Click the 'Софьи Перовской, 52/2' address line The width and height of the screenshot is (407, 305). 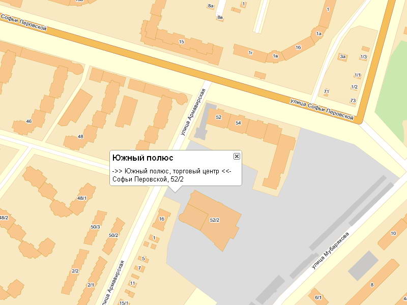[x=148, y=179]
